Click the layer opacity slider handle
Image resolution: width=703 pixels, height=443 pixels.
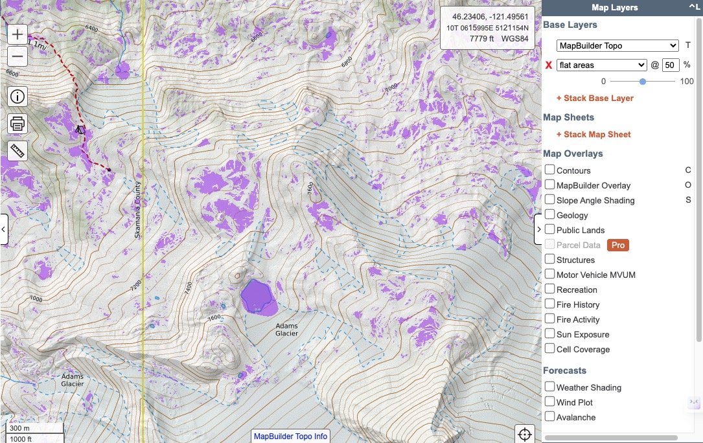pos(643,81)
